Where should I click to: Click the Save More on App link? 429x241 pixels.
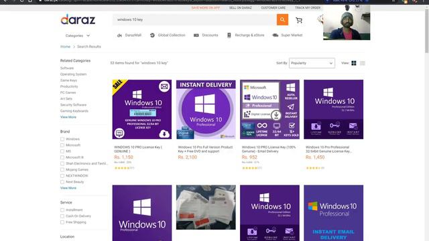click(x=206, y=7)
